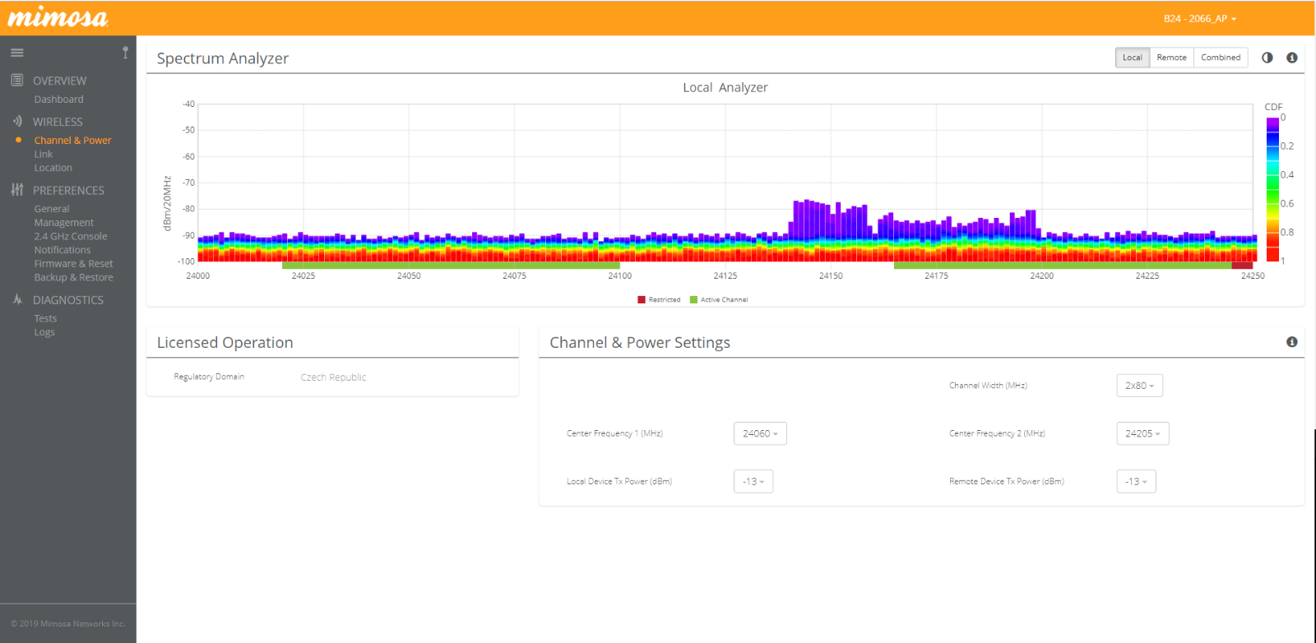The image size is (1316, 643).
Task: Click the CDF color scale bar
Action: (x=1272, y=189)
